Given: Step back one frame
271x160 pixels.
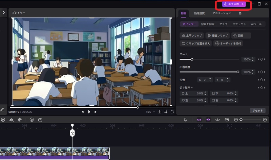Looking at the screenshot, I should 83,112.
